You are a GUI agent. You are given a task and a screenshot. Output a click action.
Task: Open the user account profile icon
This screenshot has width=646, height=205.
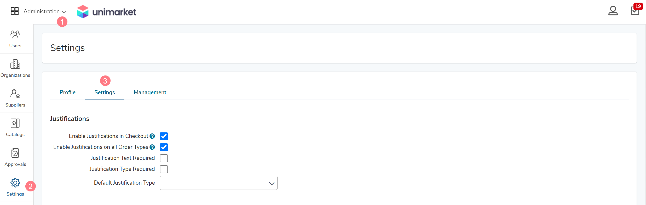[613, 11]
